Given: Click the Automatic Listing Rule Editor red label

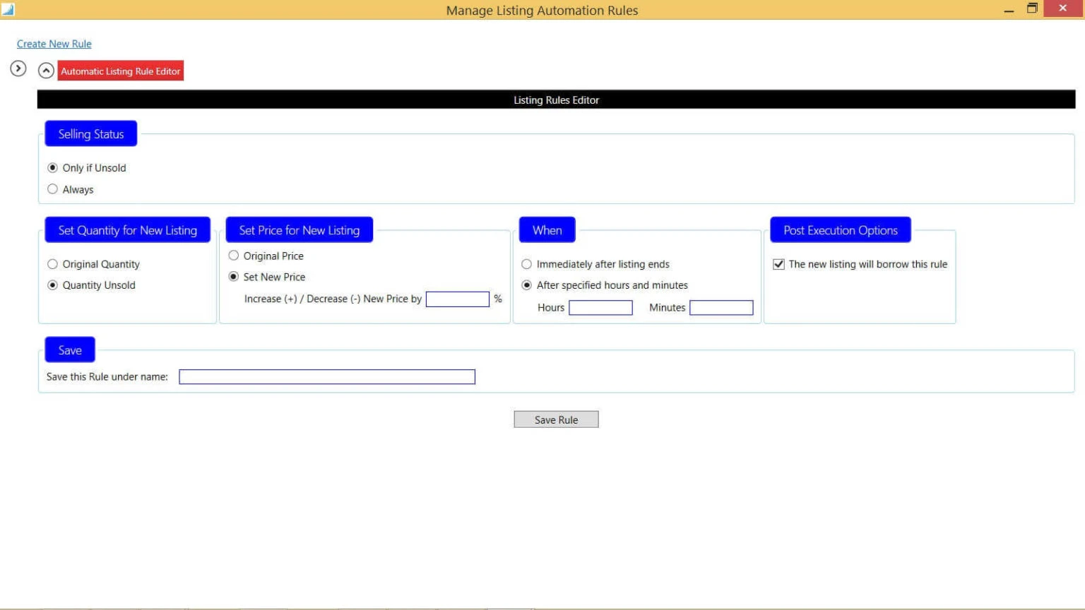Looking at the screenshot, I should [120, 71].
